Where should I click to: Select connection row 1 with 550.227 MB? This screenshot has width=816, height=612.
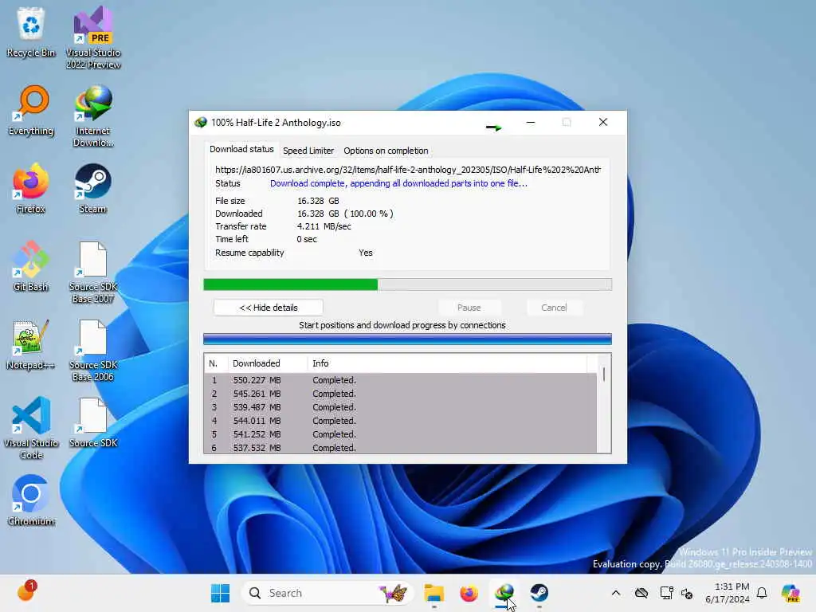(400, 380)
